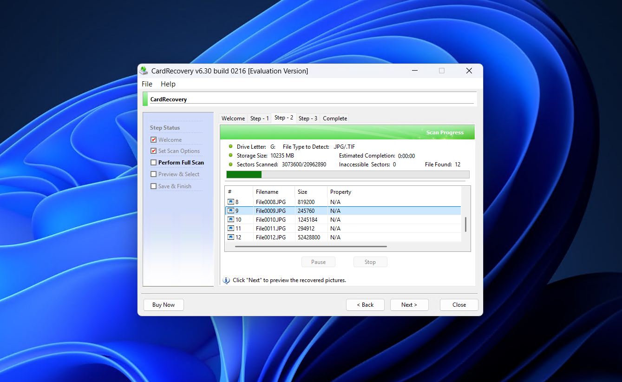Switch to the Step - 3 tab
Image resolution: width=622 pixels, height=382 pixels.
coord(308,118)
